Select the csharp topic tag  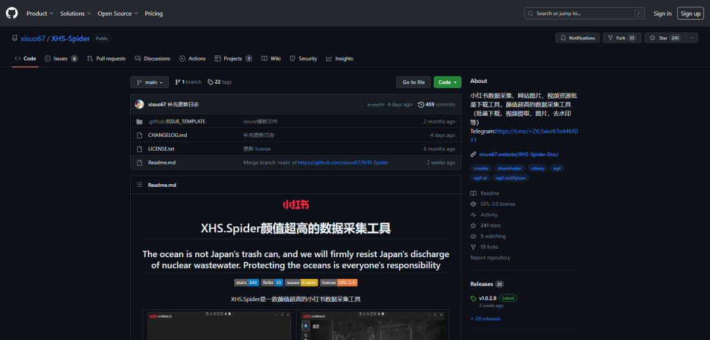point(538,168)
